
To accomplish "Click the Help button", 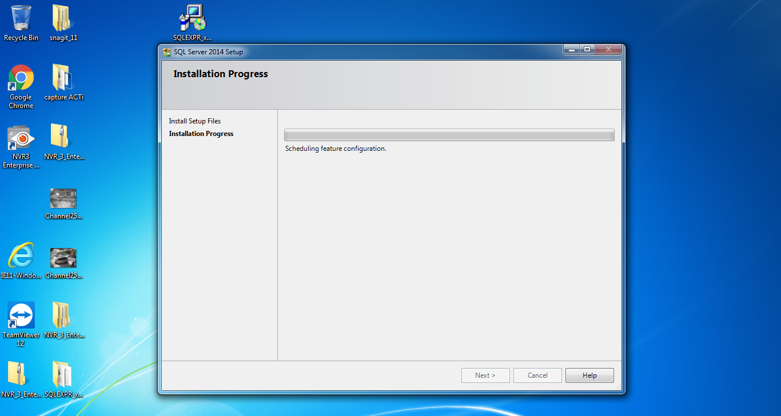I will coord(589,375).
